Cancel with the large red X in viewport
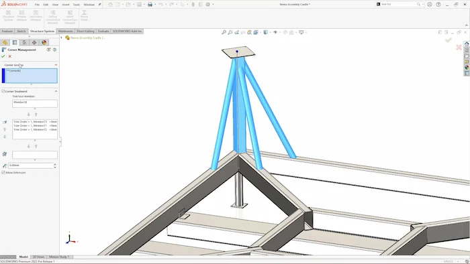 (x=459, y=48)
